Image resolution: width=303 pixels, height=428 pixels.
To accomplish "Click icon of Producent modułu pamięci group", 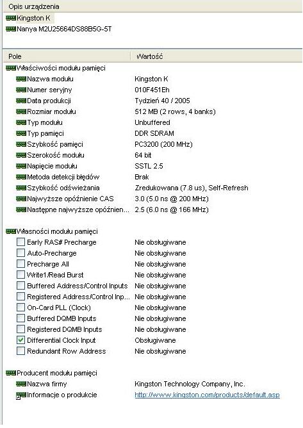I will [x=11, y=373].
